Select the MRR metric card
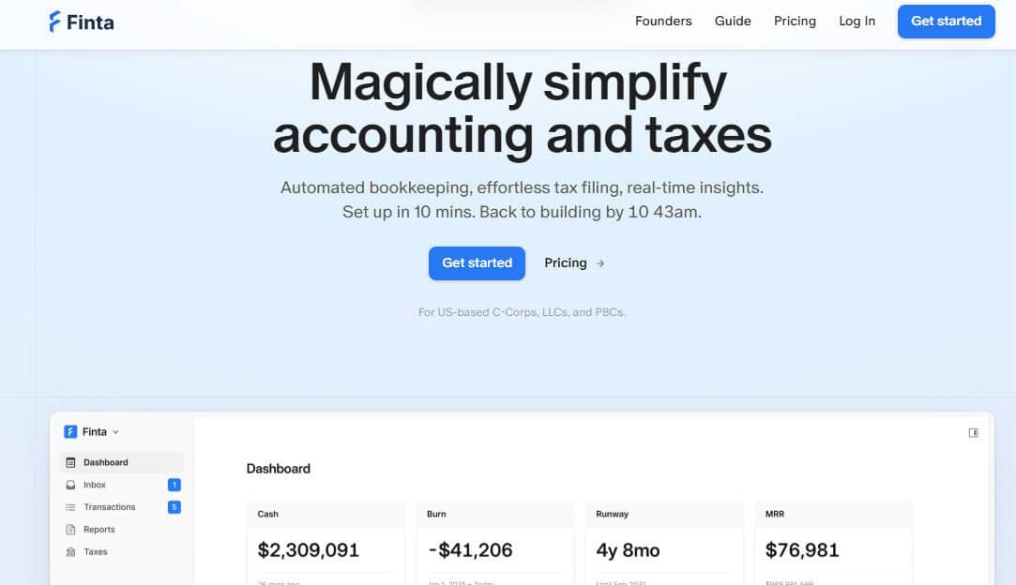This screenshot has height=585, width=1016. click(x=833, y=544)
